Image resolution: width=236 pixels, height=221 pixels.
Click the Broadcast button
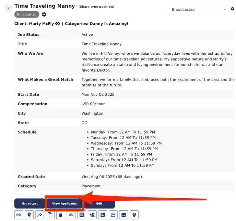coord(30,203)
